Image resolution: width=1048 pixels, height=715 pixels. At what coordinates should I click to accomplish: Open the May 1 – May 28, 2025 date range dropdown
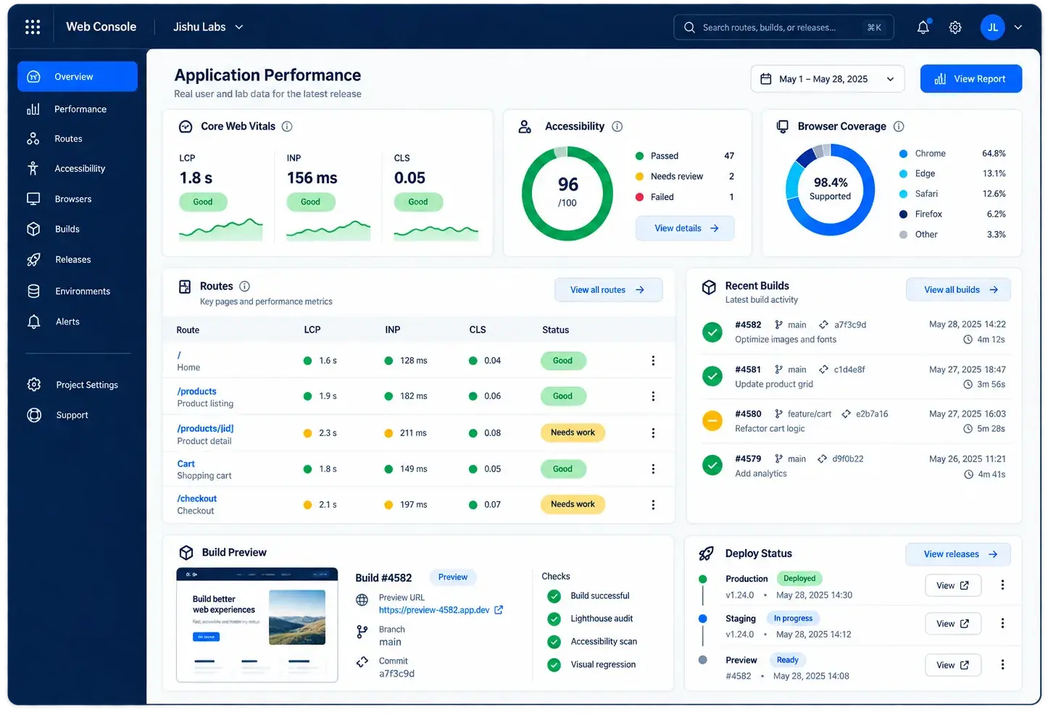tap(827, 79)
